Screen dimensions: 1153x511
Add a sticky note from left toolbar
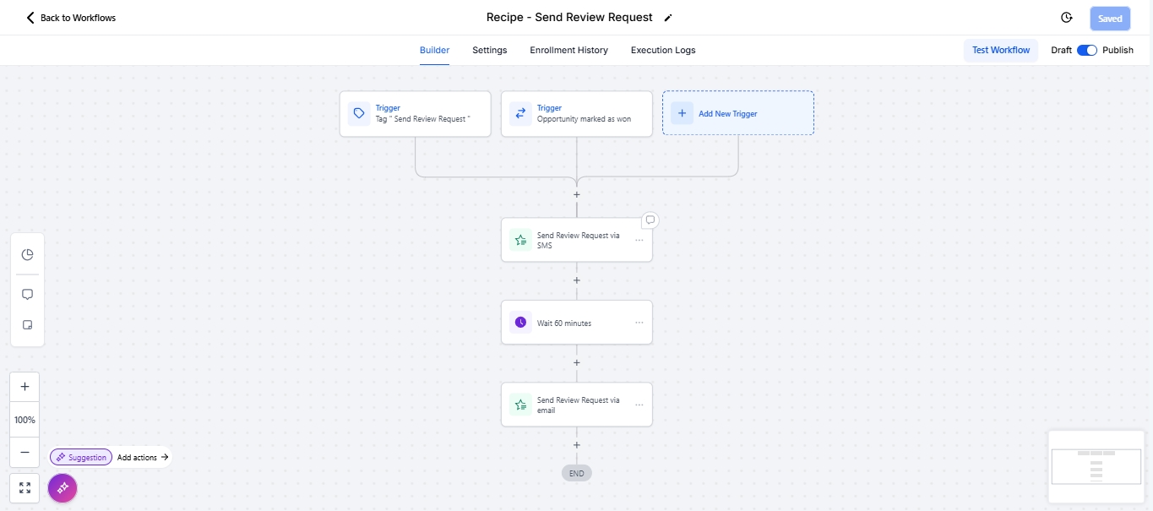coord(27,325)
